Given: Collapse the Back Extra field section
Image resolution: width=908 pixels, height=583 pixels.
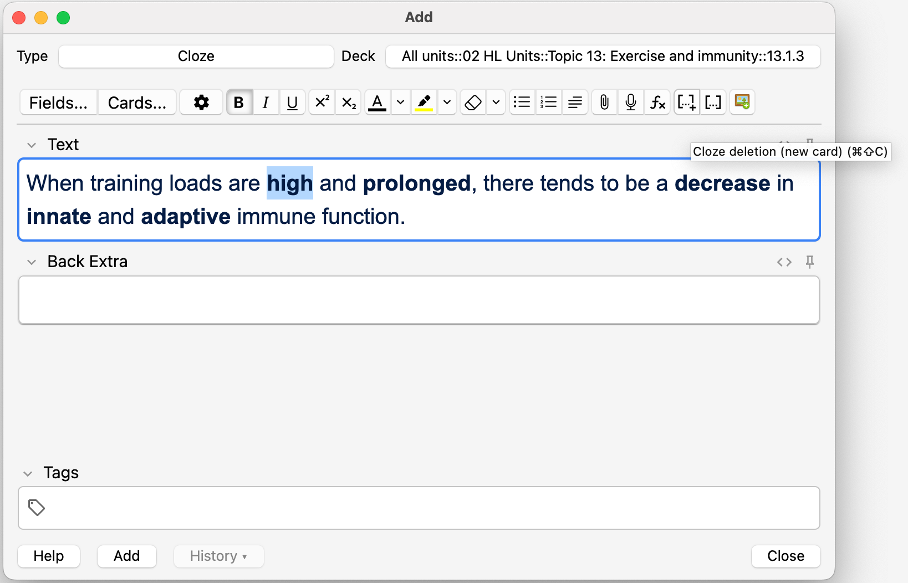Looking at the screenshot, I should [x=32, y=262].
